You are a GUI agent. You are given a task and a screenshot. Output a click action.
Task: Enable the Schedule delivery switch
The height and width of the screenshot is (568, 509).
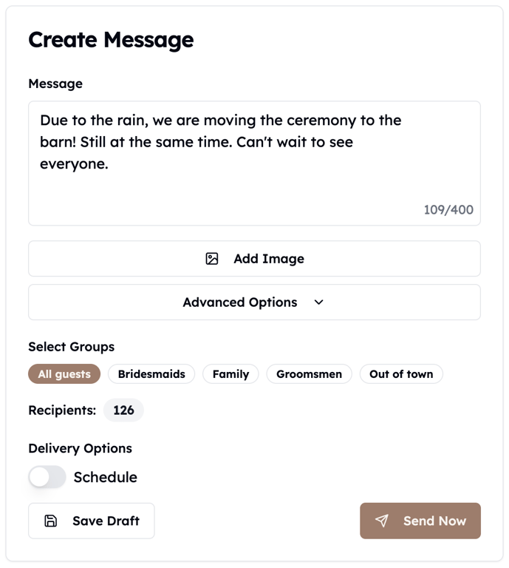tap(47, 477)
